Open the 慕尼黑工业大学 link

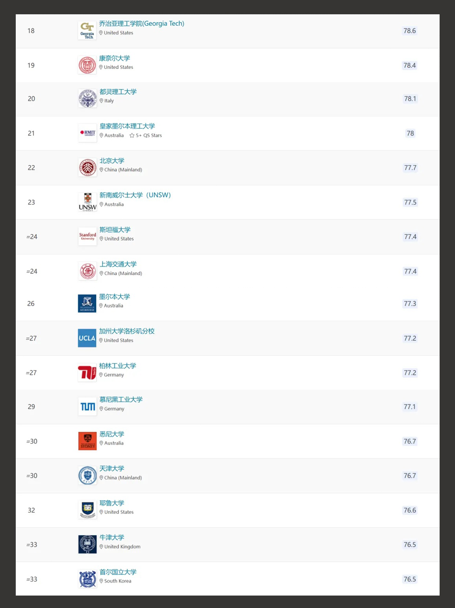click(x=121, y=399)
